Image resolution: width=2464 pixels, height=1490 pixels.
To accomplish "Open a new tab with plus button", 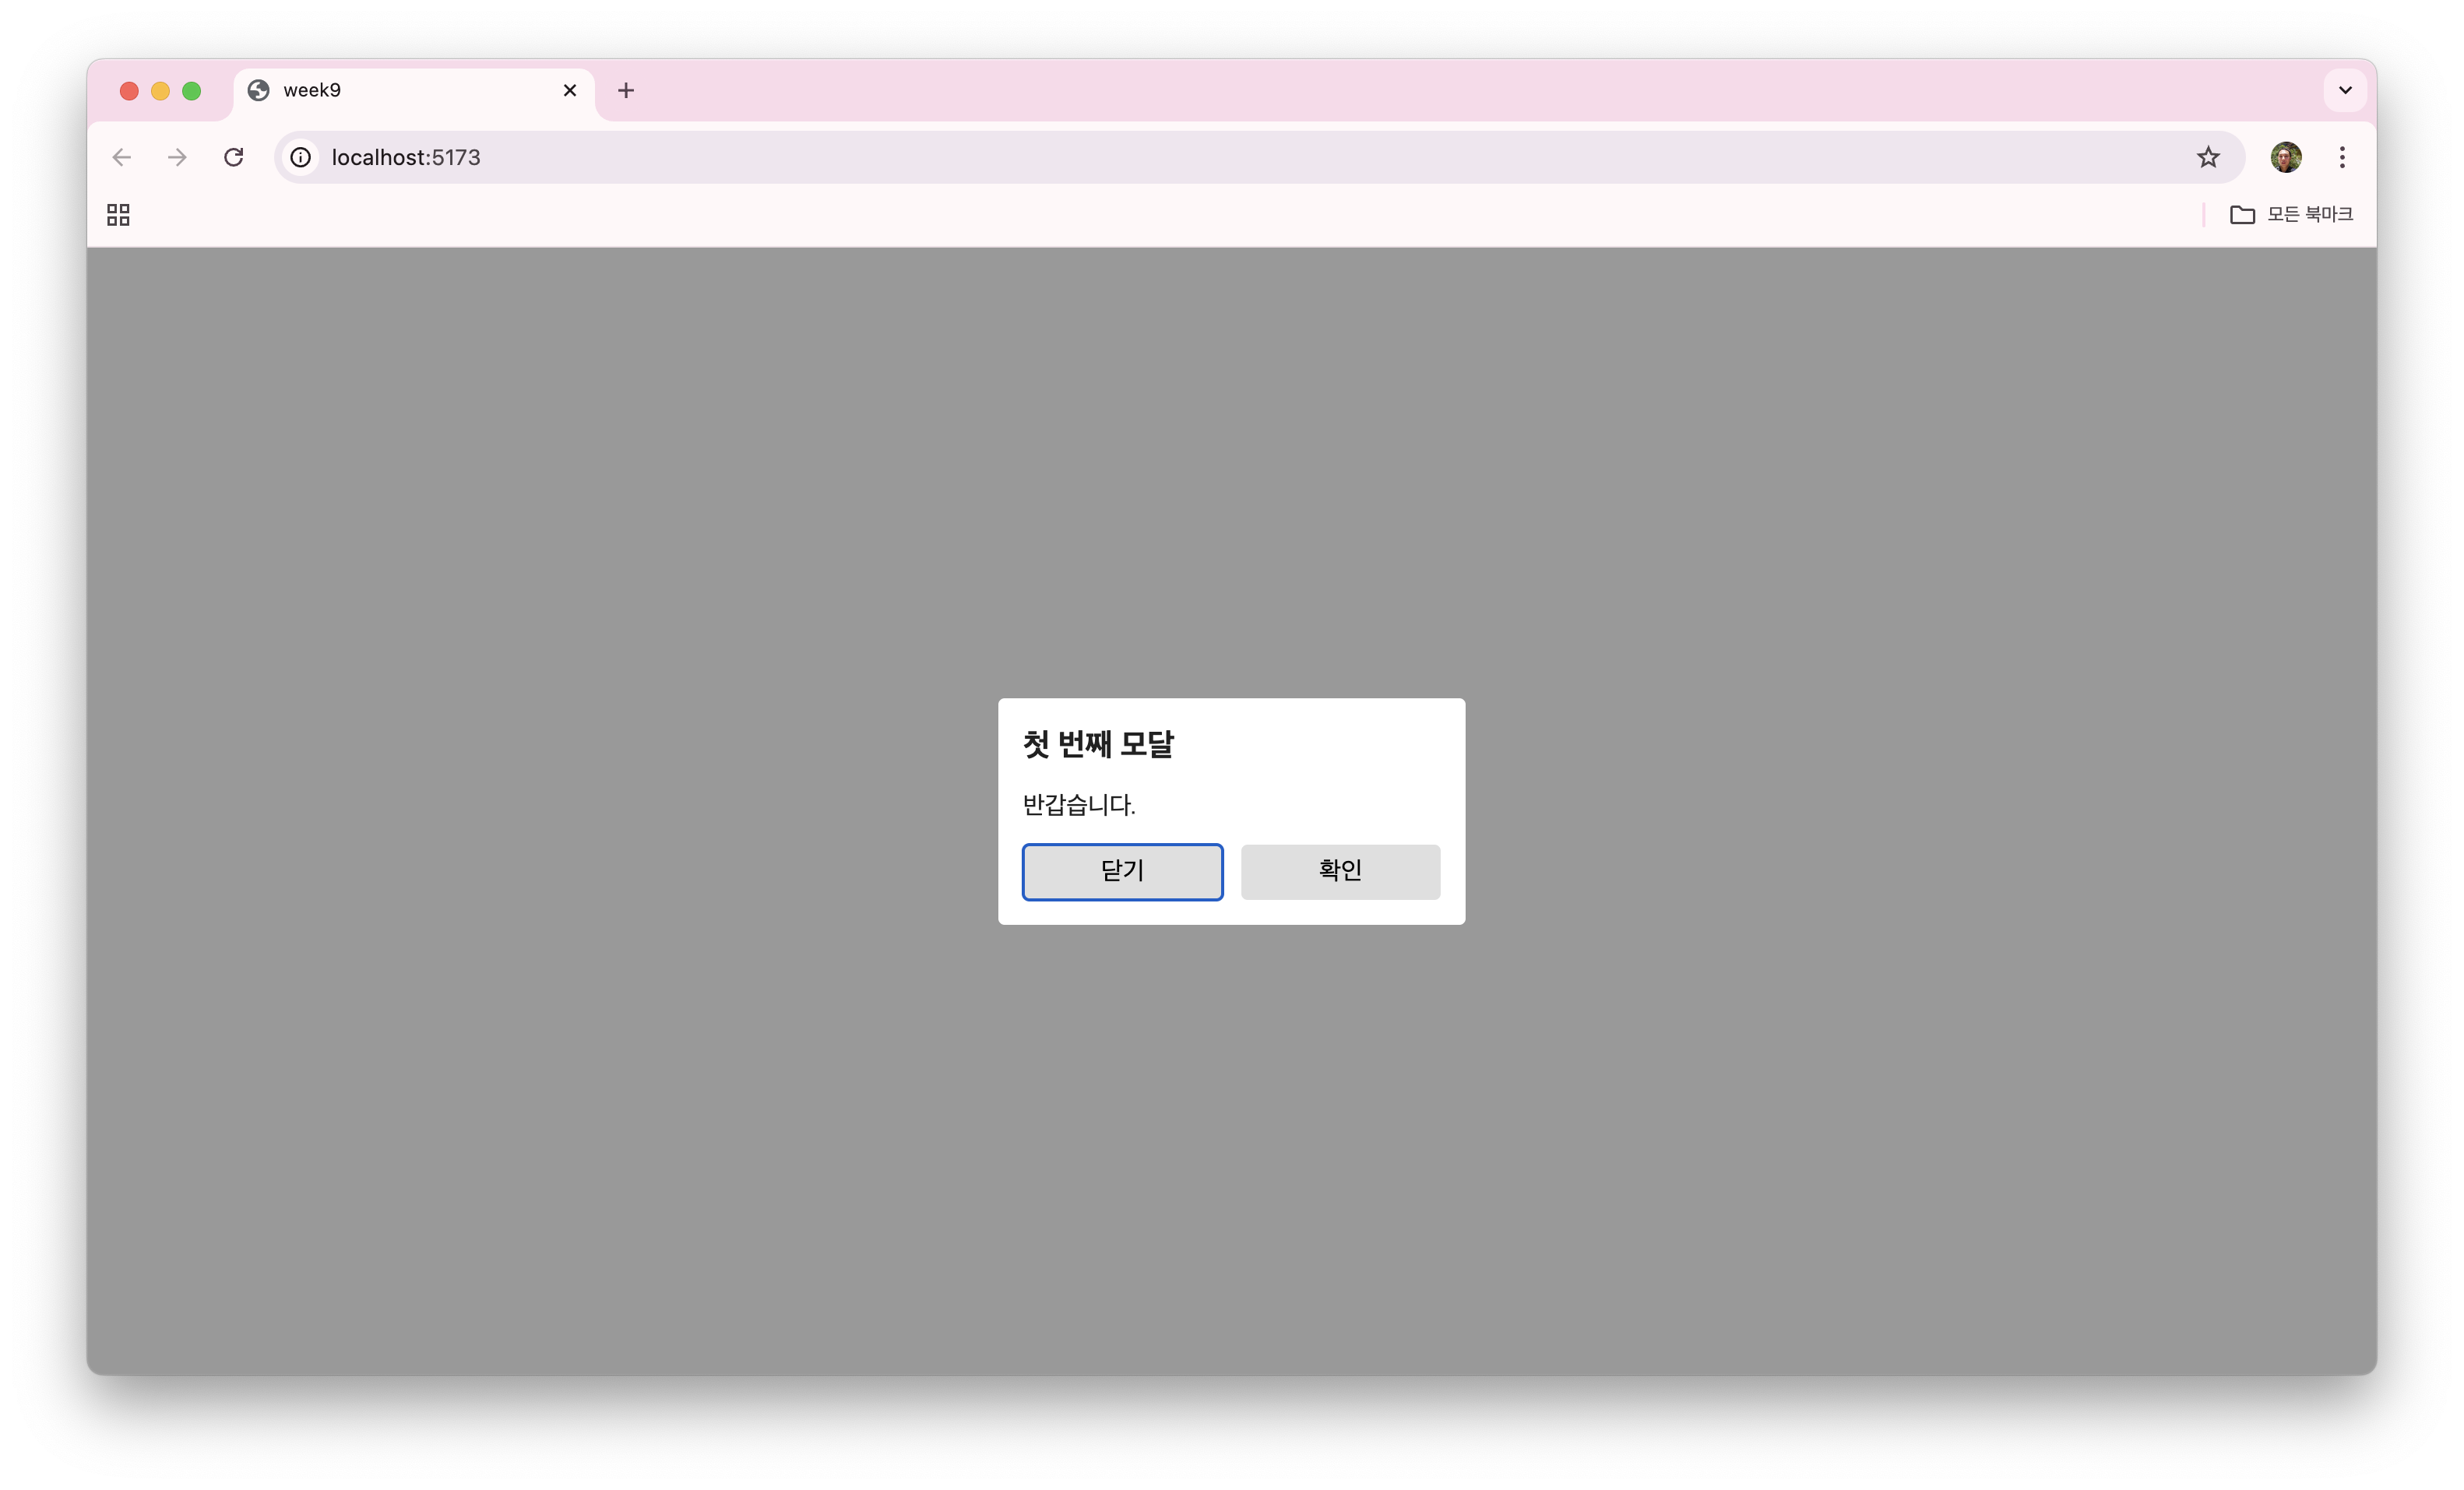I will click(626, 90).
